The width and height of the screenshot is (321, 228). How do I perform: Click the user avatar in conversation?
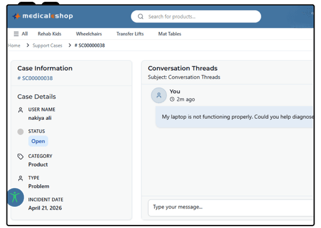159,95
